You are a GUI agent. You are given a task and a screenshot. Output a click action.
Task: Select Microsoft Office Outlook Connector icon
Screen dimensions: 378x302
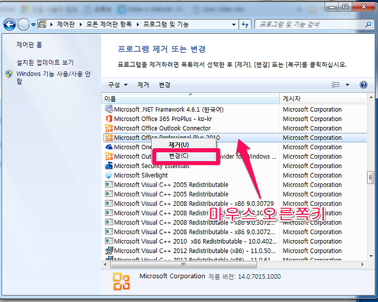pyautogui.click(x=109, y=128)
